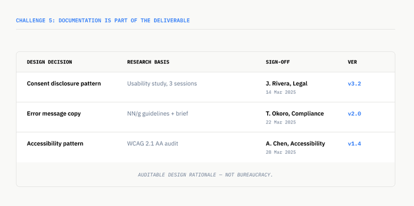Select 'Error message copy' cell
Screen dimensions: 414x206
tap(54, 113)
